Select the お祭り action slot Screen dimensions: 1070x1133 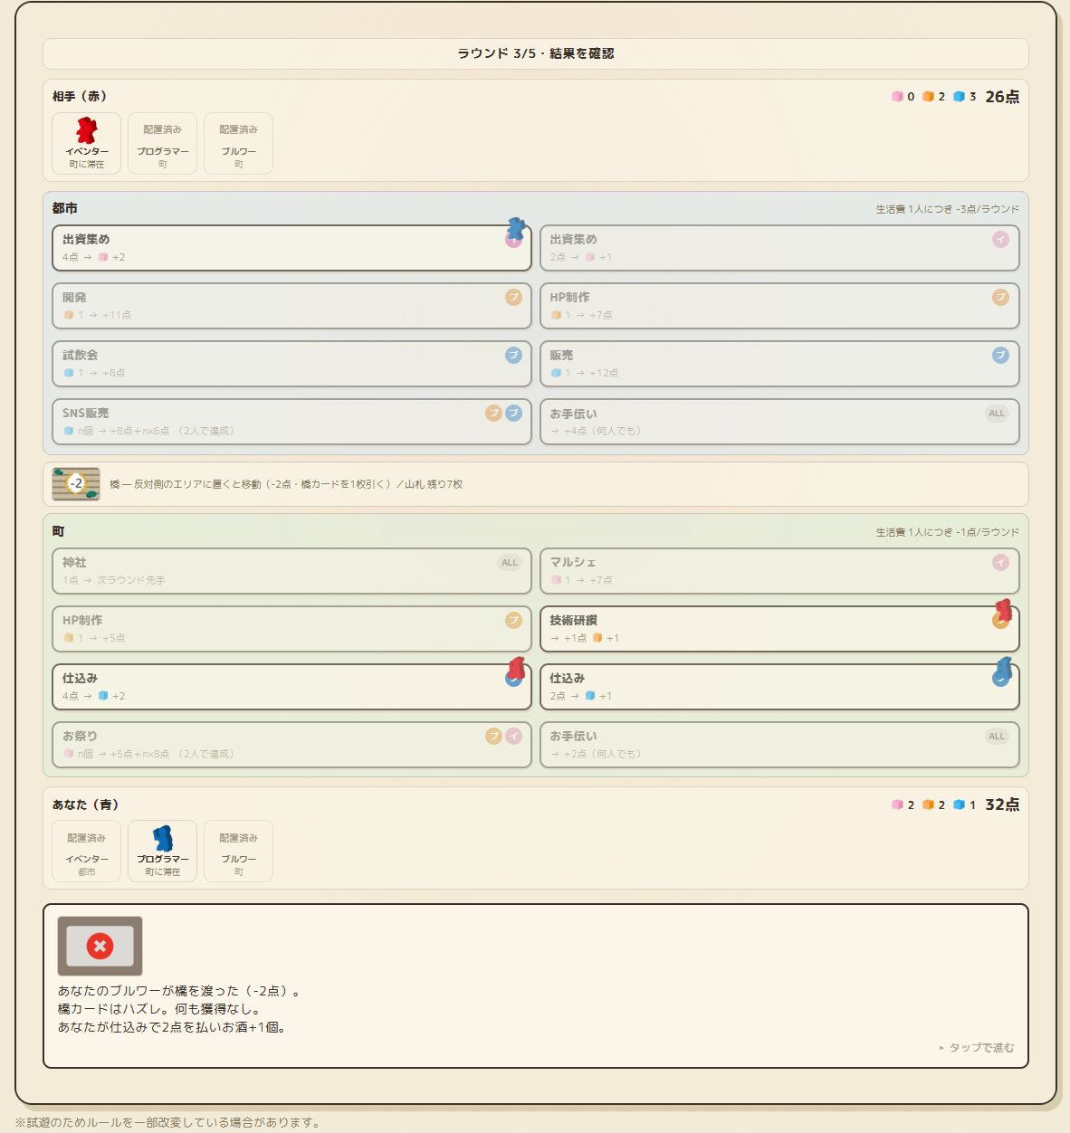point(291,745)
